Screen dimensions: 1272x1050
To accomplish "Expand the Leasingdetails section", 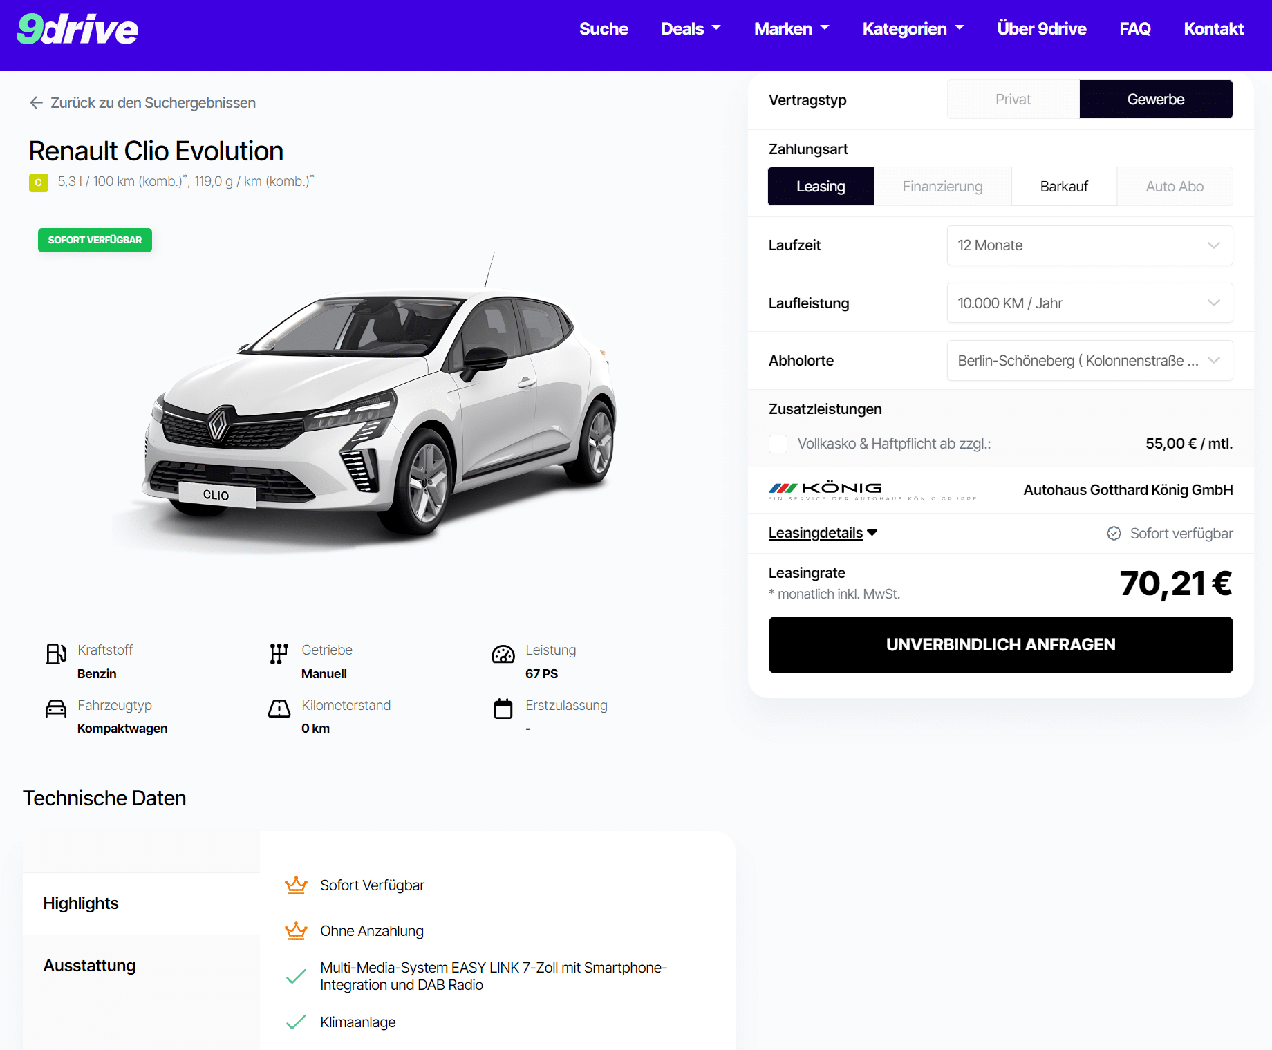I will click(823, 533).
